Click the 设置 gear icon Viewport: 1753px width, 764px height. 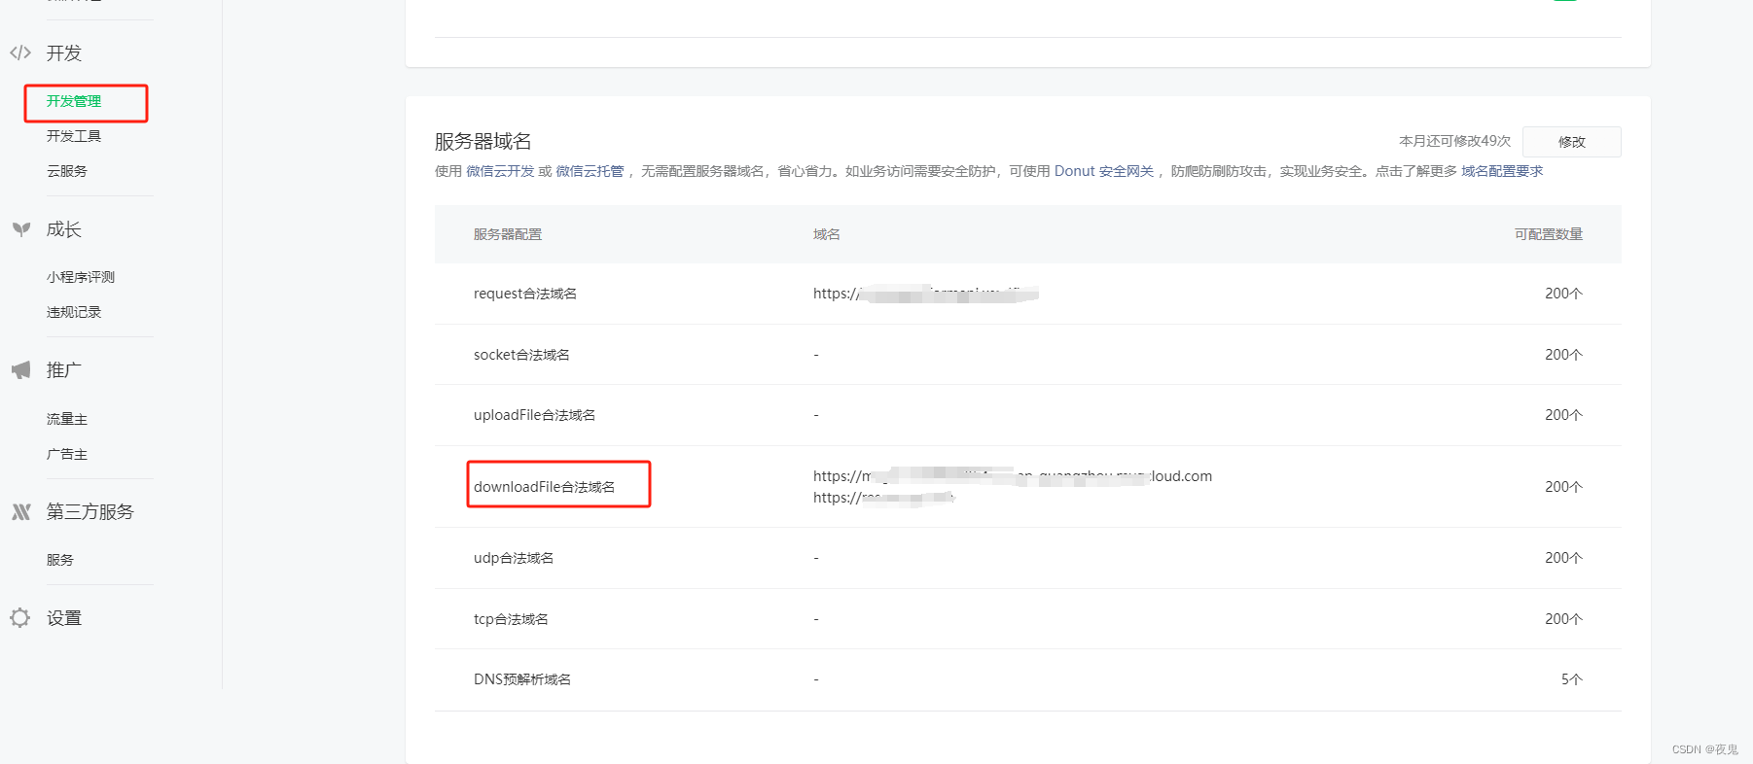tap(20, 617)
